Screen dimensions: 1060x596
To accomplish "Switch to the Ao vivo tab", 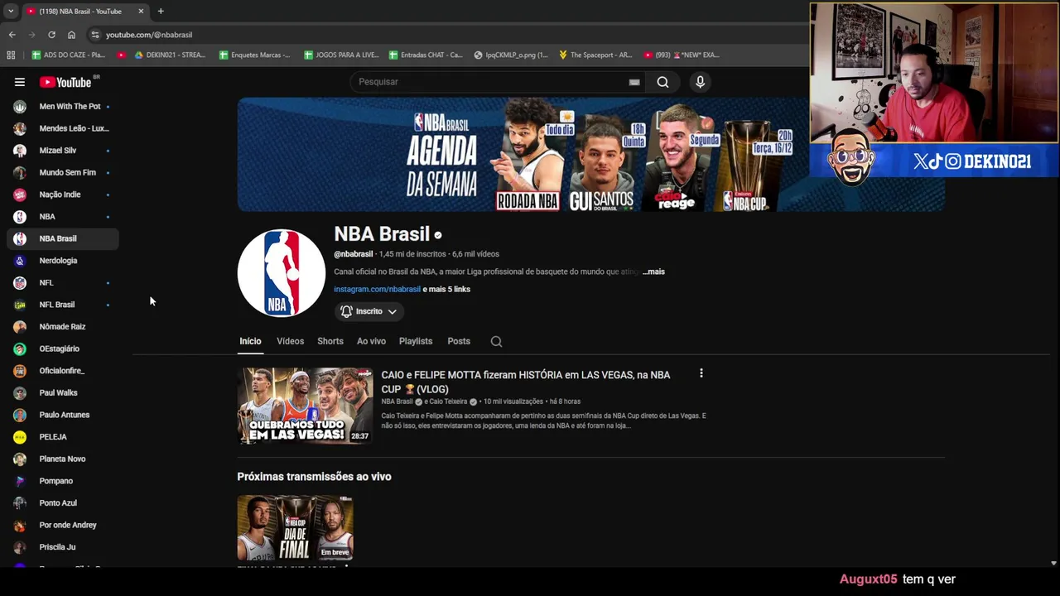I will pyautogui.click(x=371, y=341).
